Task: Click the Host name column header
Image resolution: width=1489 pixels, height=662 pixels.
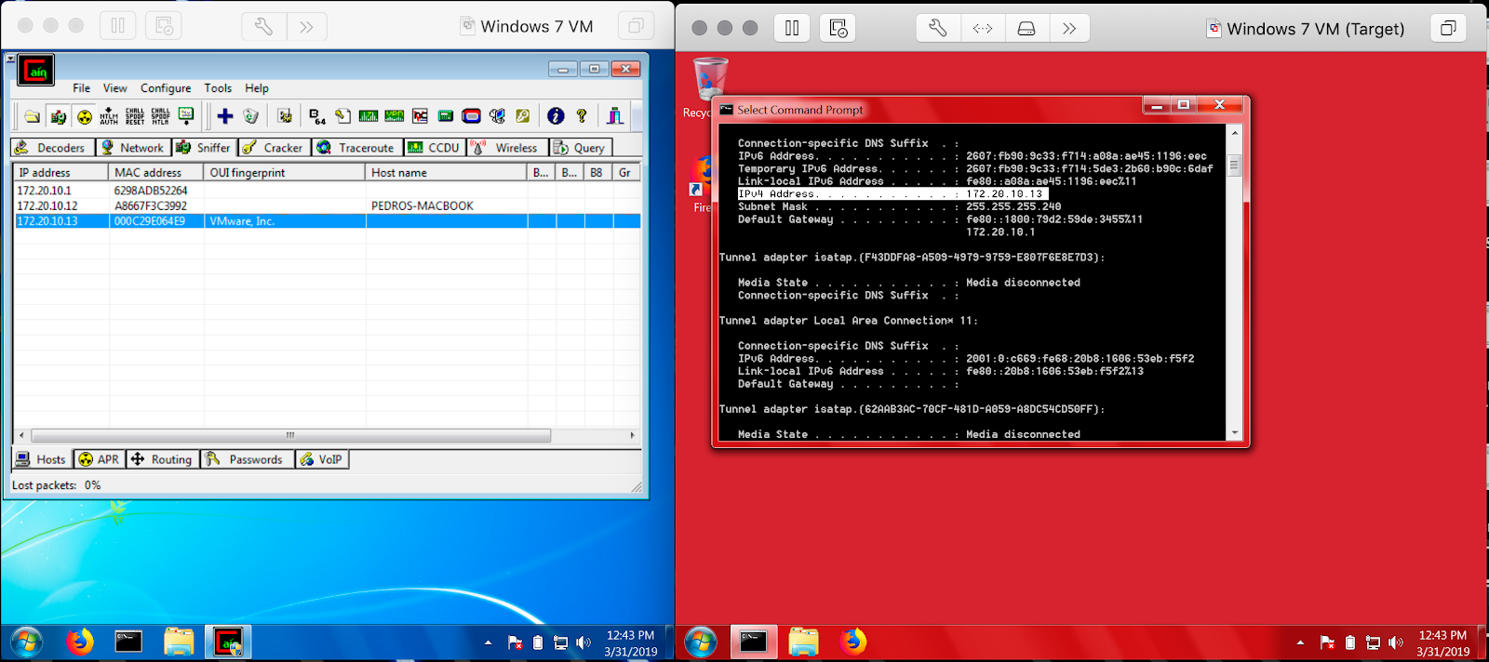Action: pyautogui.click(x=446, y=172)
